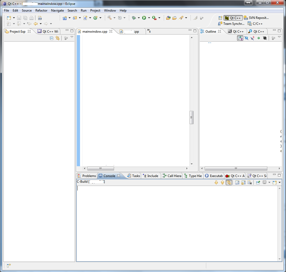Open dropdown next to Debug icon
286x272 pixels.
(139, 18)
